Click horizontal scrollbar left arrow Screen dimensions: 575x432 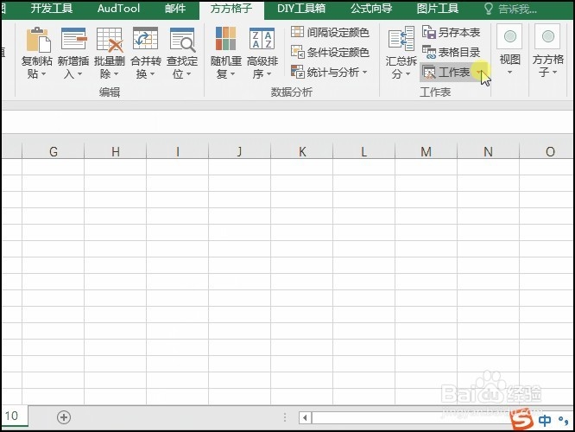(x=305, y=417)
